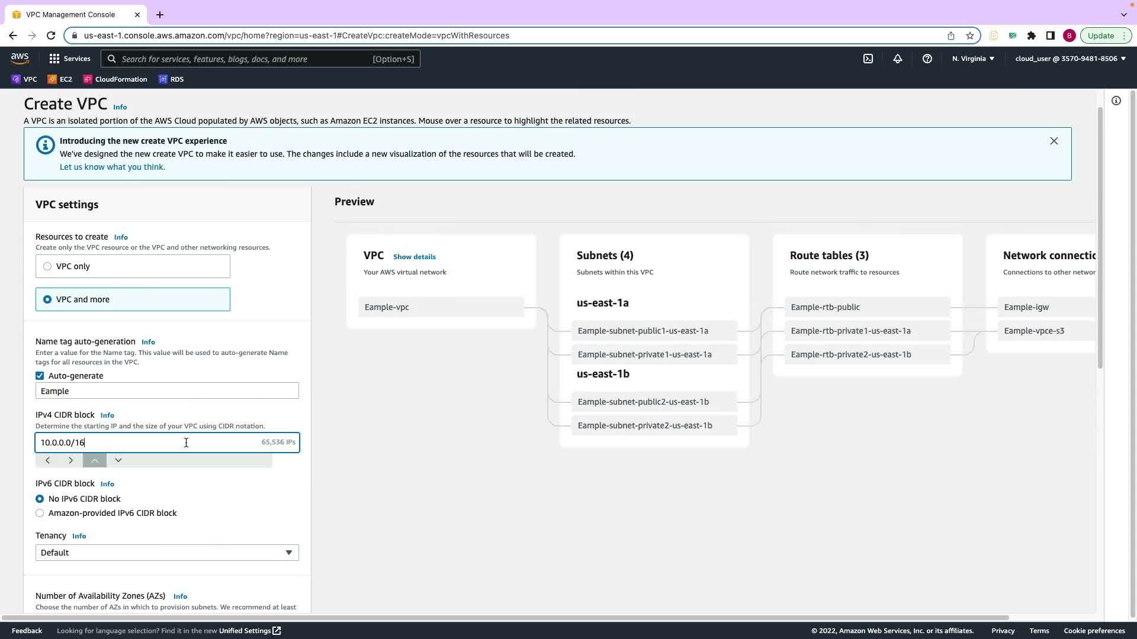This screenshot has width=1137, height=639.
Task: Select Amazon-provided IPv6 CIDR block
Action: pyautogui.click(x=40, y=513)
